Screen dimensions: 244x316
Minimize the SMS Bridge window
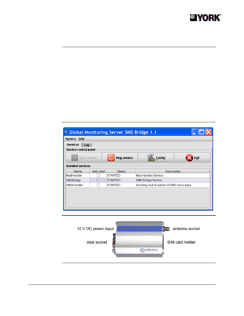pyautogui.click(x=195, y=132)
